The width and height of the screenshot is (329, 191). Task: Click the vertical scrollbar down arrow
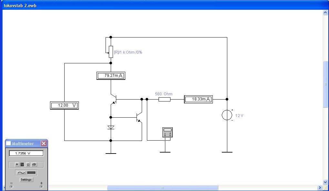pyautogui.click(x=325, y=182)
